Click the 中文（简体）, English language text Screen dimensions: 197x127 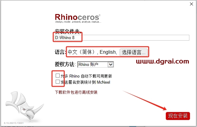pyautogui.click(x=92, y=52)
